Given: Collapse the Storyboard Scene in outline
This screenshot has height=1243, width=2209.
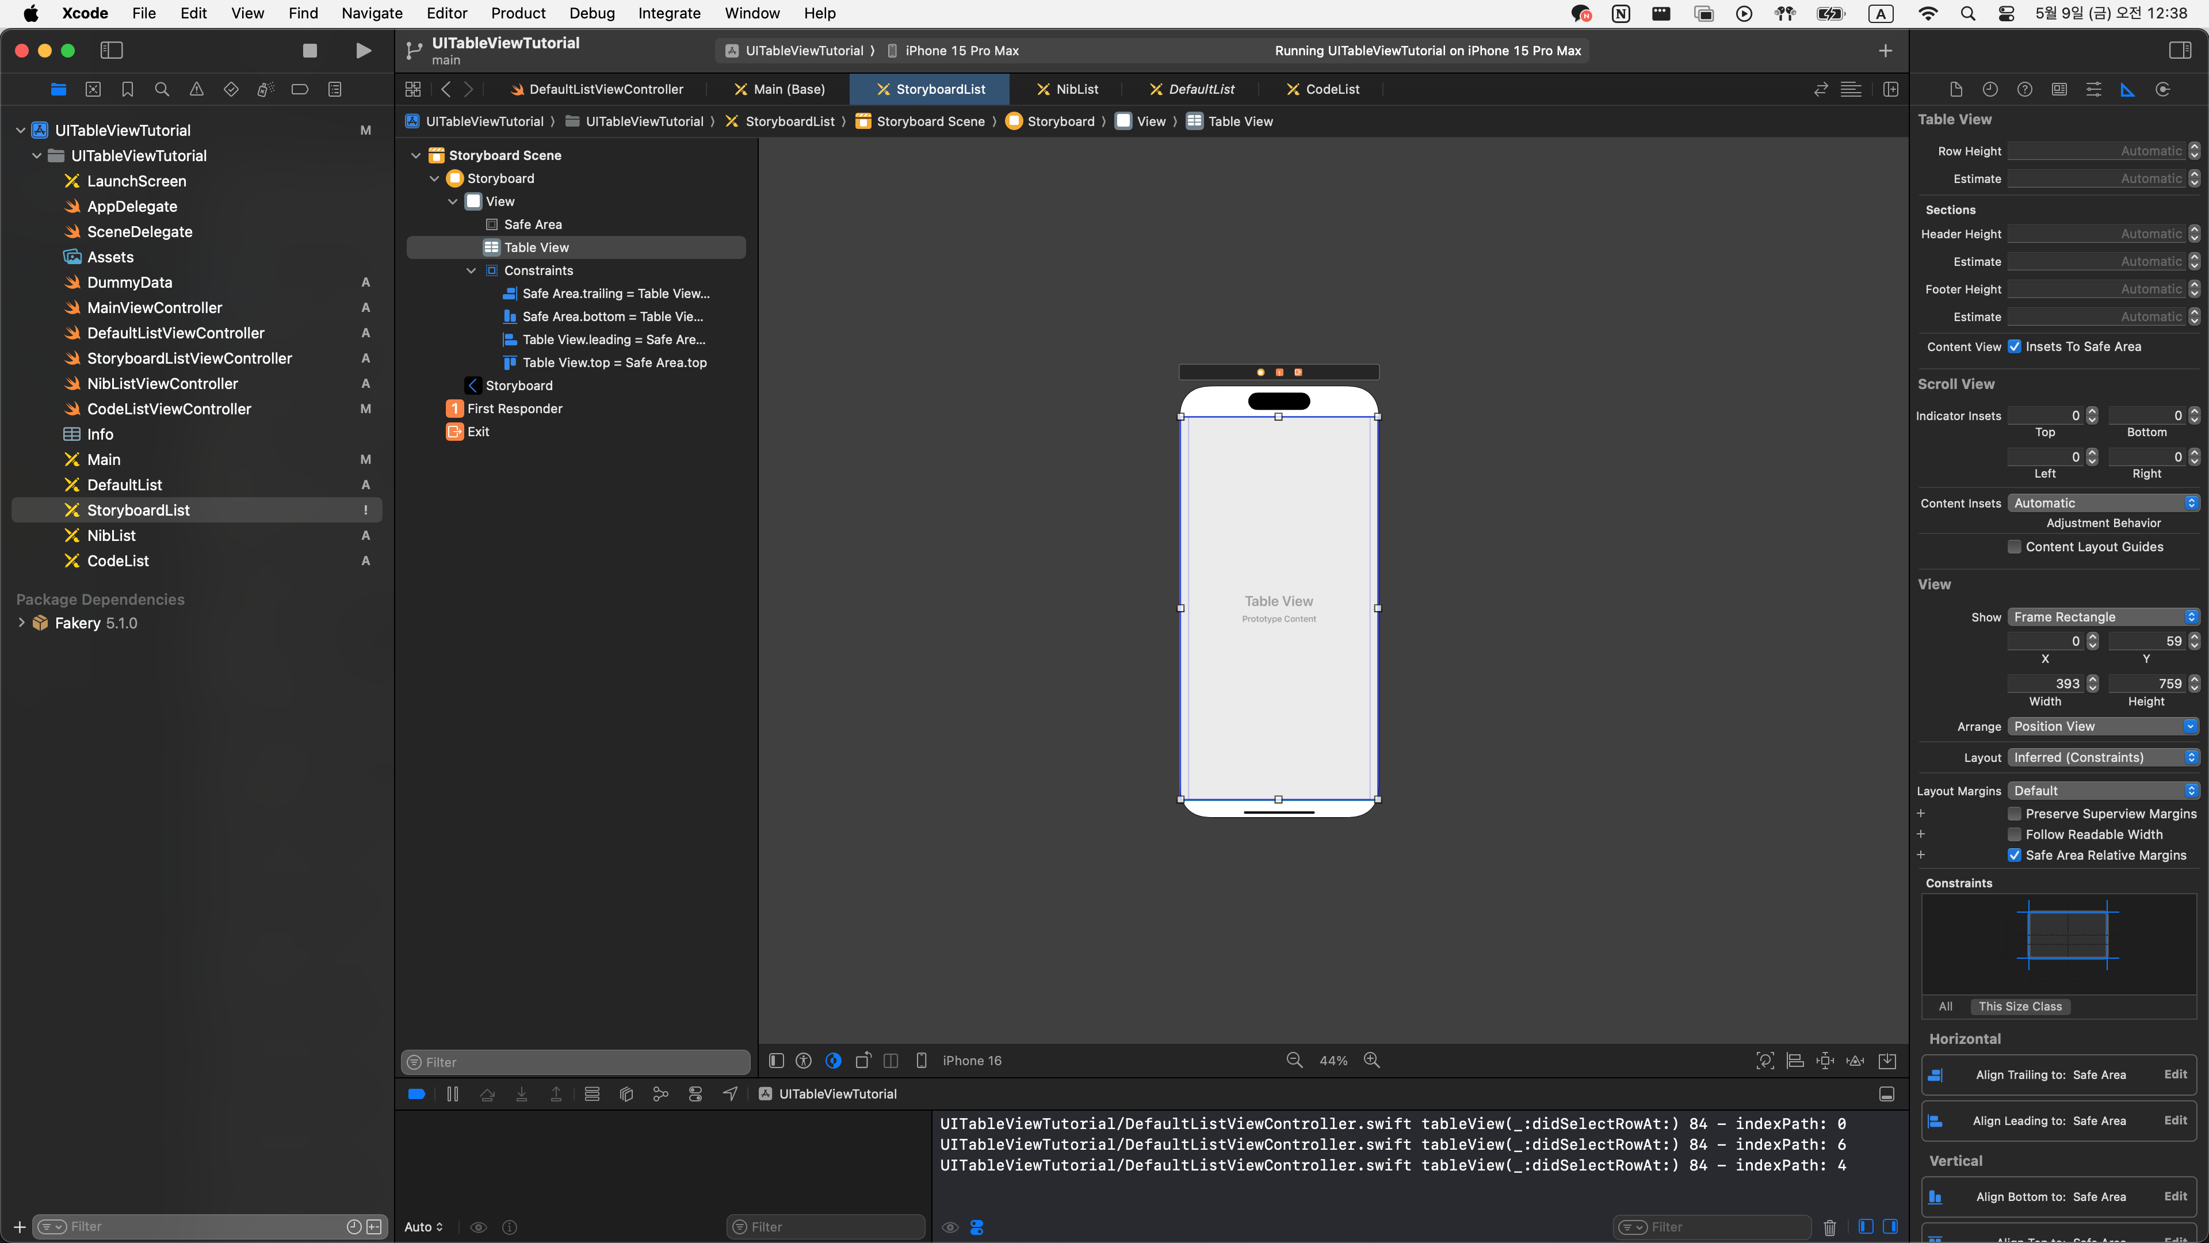Looking at the screenshot, I should click(x=416, y=155).
